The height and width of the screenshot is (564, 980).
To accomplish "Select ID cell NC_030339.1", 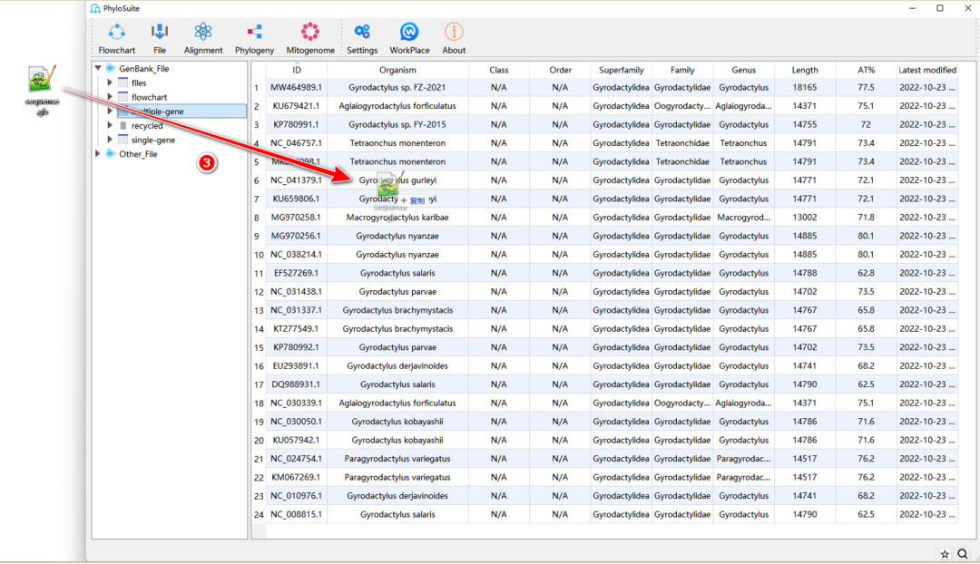I will point(296,403).
